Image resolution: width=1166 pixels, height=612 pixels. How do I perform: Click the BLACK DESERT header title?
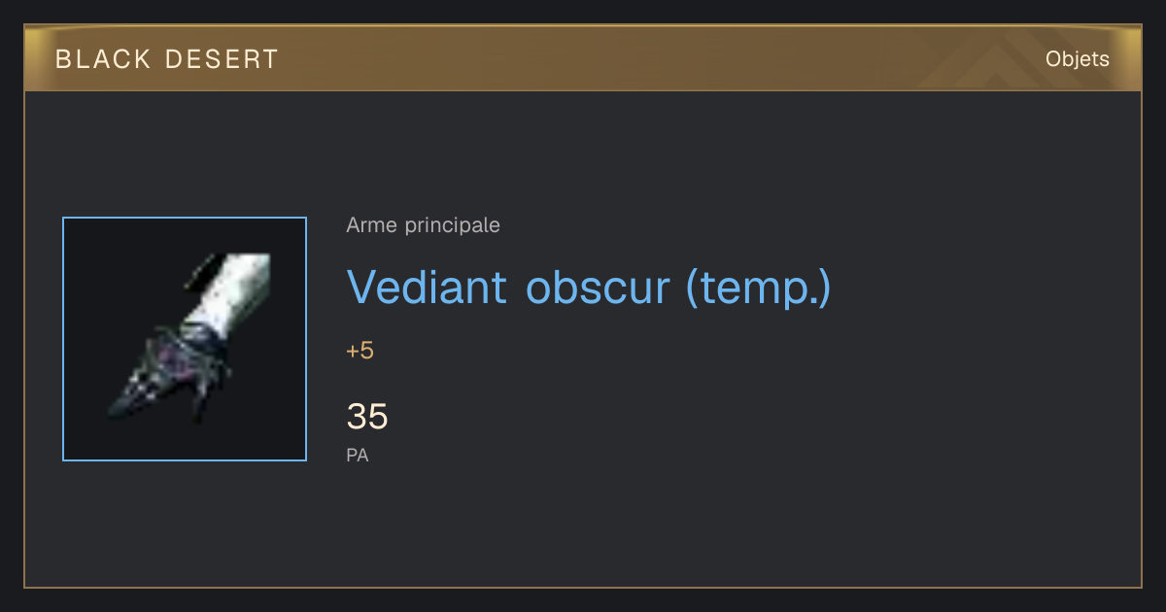pyautogui.click(x=167, y=59)
